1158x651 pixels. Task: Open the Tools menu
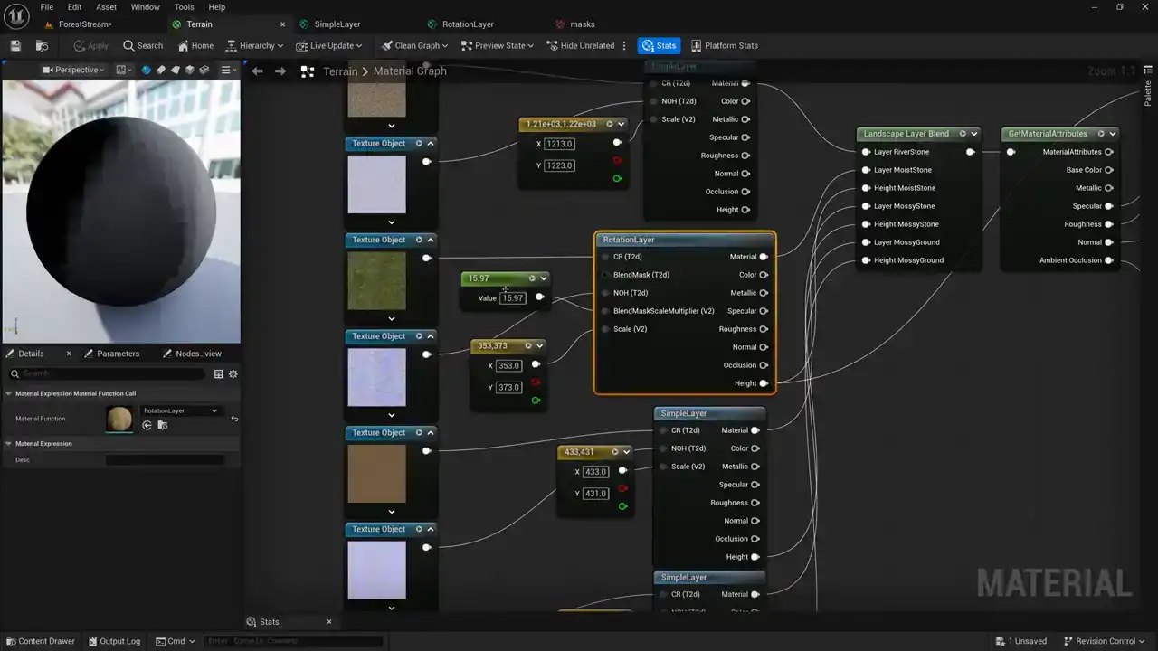184,7
